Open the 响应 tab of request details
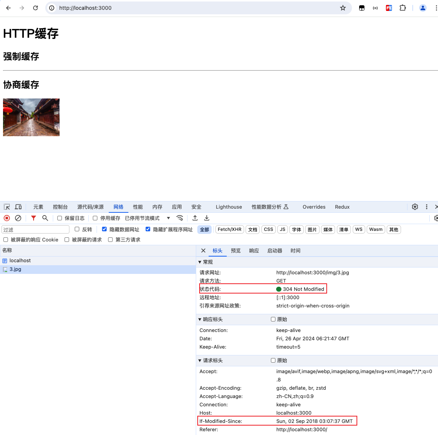The image size is (438, 435). coord(254,251)
